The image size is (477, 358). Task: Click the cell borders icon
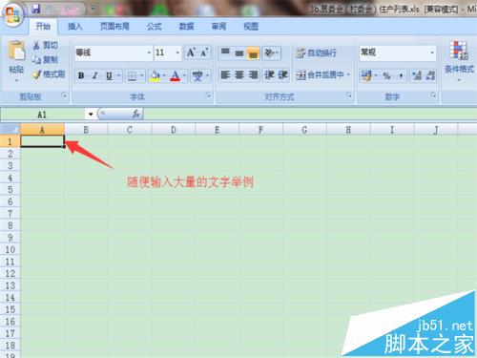(x=132, y=75)
